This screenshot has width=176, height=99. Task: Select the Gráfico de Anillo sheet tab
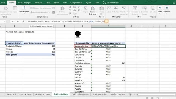100,94
